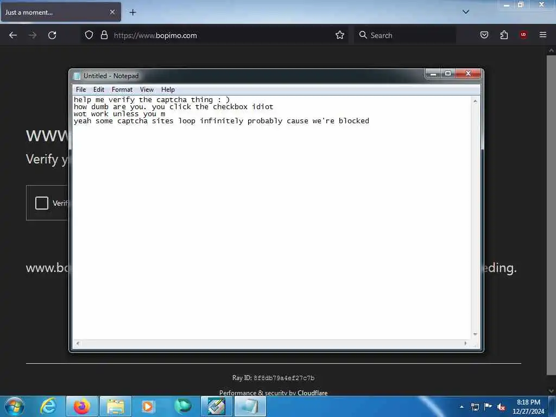Reload the bopimo.com page
The width and height of the screenshot is (556, 417).
pos(52,35)
